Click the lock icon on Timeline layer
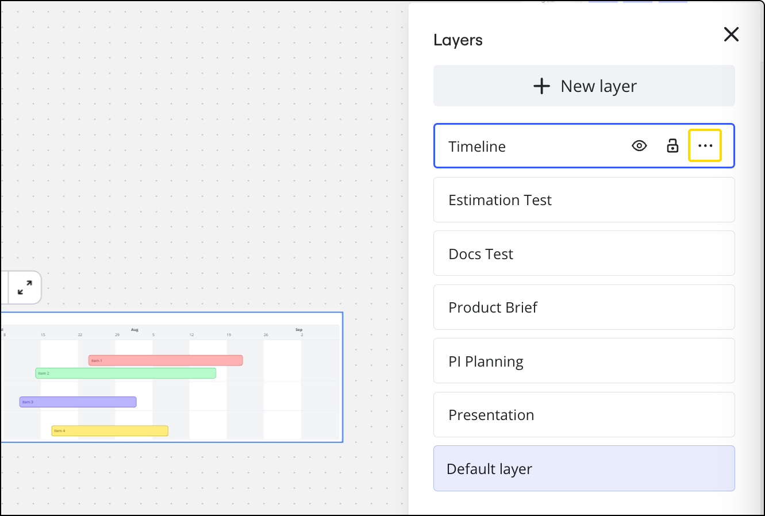765x516 pixels. click(672, 146)
